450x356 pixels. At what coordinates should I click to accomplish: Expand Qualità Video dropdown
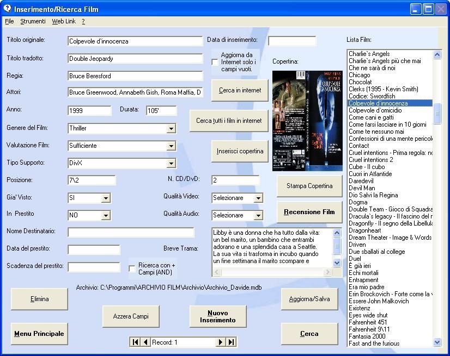[258, 198]
